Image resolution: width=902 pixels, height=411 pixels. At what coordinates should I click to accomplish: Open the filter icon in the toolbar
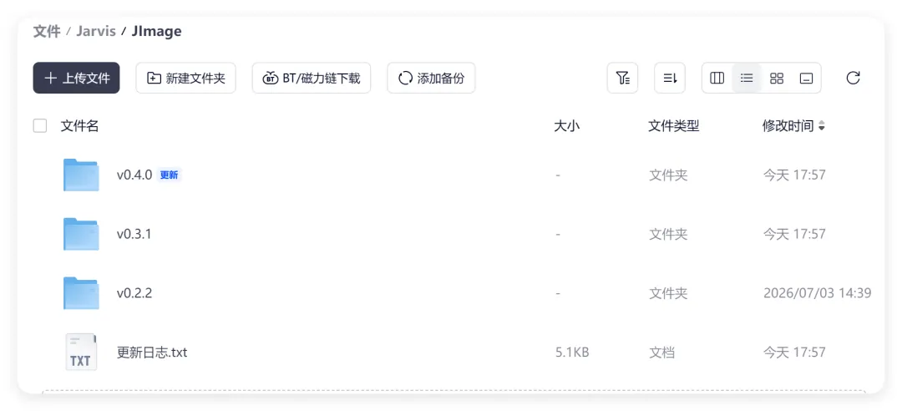click(x=622, y=78)
